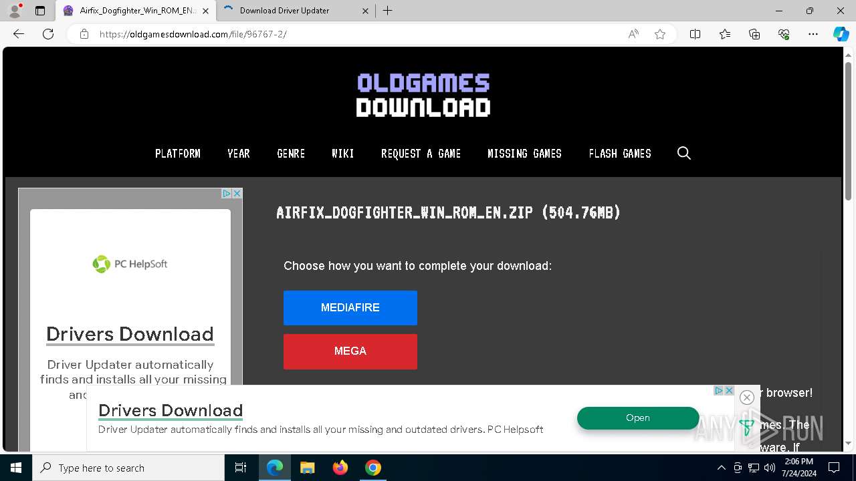Open network status tray icon
Screen dimensions: 856x481
point(754,468)
